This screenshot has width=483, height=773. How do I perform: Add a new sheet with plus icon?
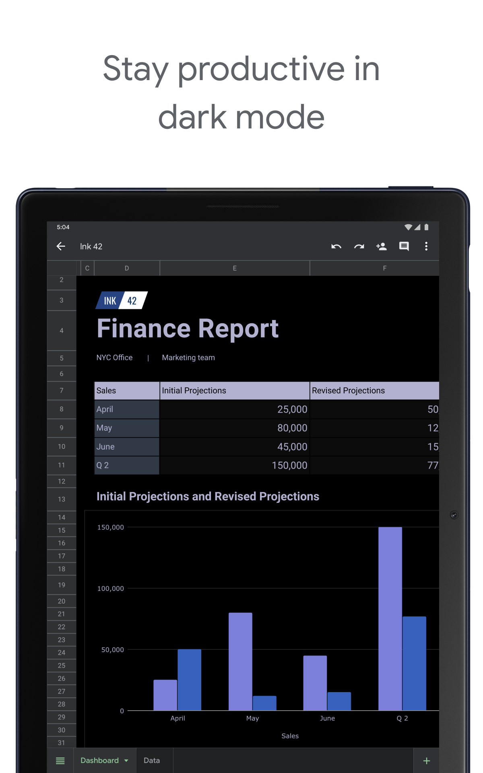coord(427,761)
